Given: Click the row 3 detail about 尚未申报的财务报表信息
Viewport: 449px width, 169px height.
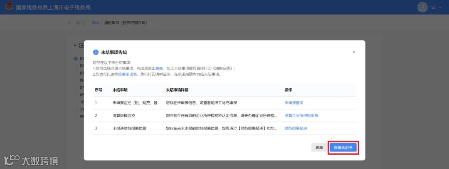Looking at the screenshot, I should [222, 128].
